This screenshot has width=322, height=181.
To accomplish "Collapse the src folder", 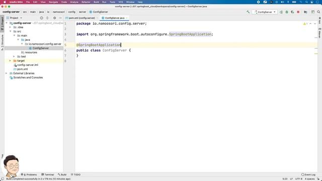I will click(10, 31).
